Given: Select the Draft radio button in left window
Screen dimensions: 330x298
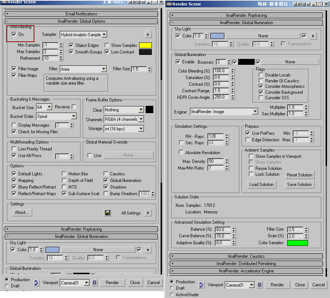Looking at the screenshot, I should click(7, 286).
